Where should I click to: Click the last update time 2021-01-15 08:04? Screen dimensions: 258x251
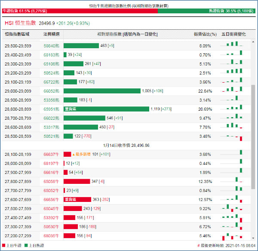[x=240, y=245]
